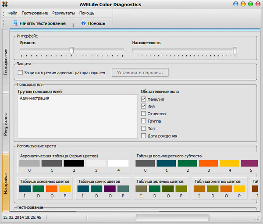Click purple swatch O in blue colors table

tap(110, 188)
